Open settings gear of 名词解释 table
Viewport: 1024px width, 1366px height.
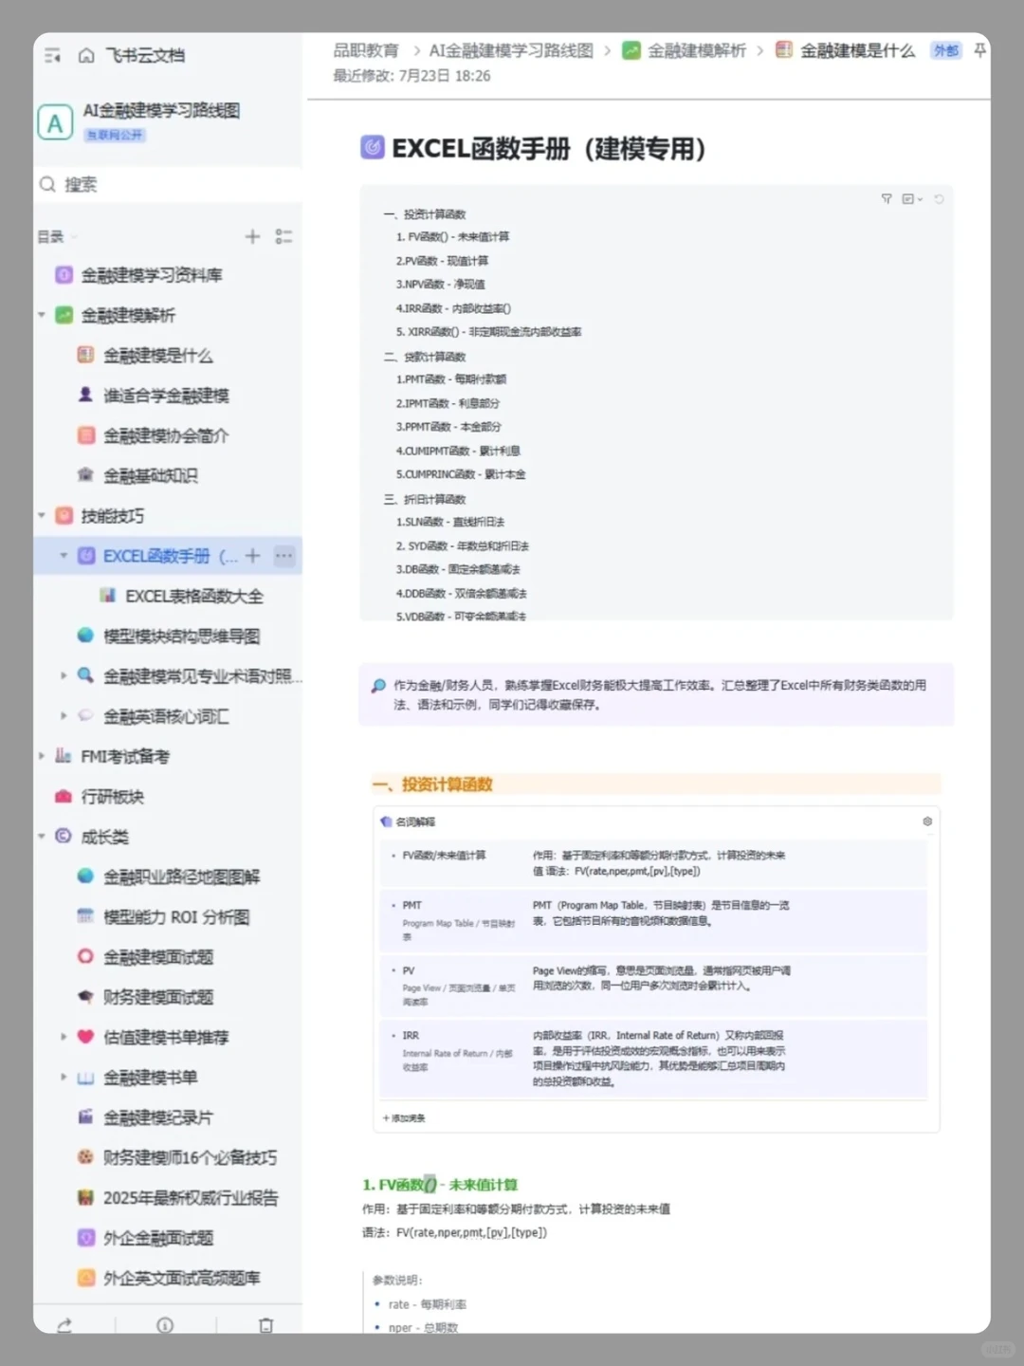coord(927,821)
